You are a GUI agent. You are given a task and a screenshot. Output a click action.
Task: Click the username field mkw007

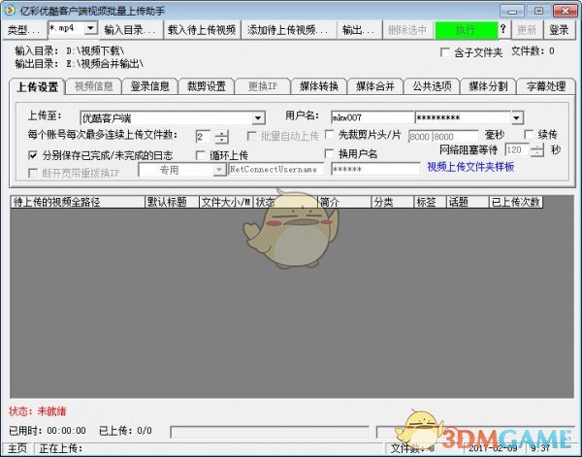tap(372, 117)
